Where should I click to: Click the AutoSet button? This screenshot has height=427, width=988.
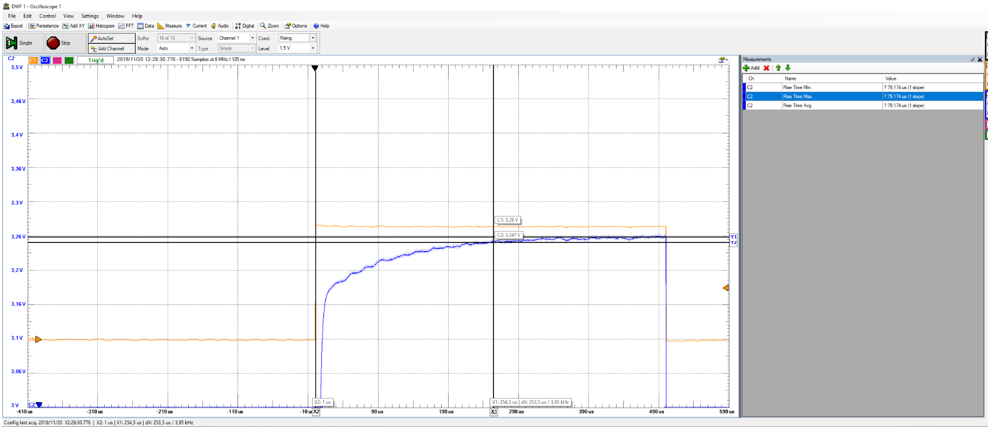111,38
